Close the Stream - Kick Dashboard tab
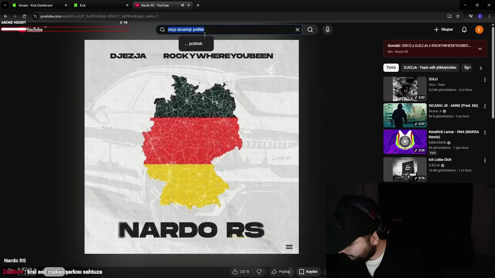The image size is (495, 278). [x=66, y=5]
